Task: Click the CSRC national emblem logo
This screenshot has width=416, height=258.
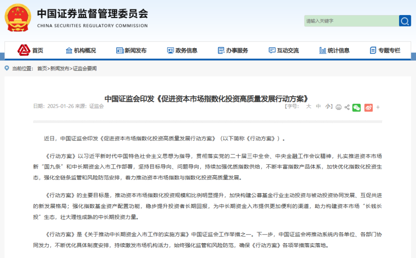Action: 18,18
